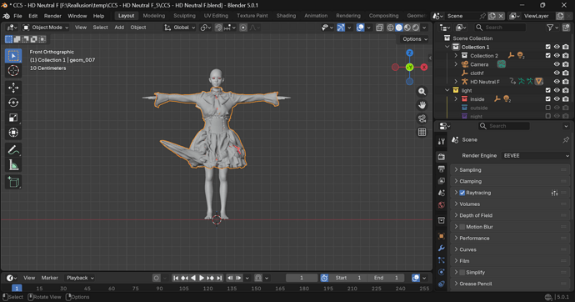Open the viewport Options popover
The width and height of the screenshot is (575, 302).
coord(415,39)
